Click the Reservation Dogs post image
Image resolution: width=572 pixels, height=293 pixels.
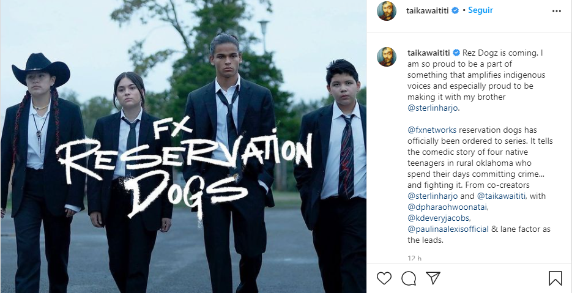(x=183, y=146)
